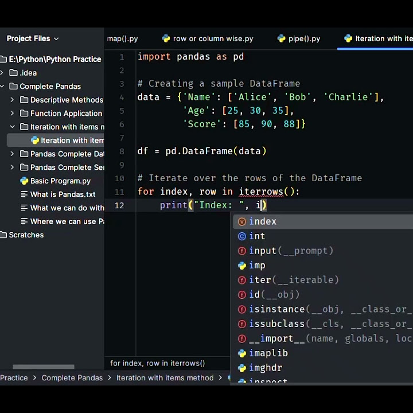Collapse the Iteration with items folder arrow
Image resolution: width=413 pixels, height=413 pixels.
pos(12,127)
